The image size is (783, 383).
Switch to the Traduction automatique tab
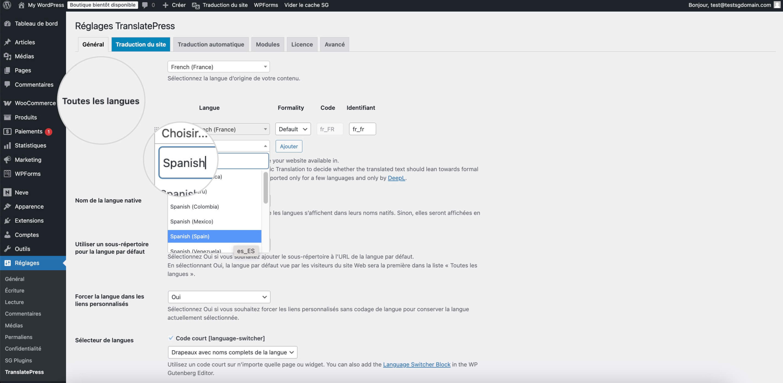211,44
